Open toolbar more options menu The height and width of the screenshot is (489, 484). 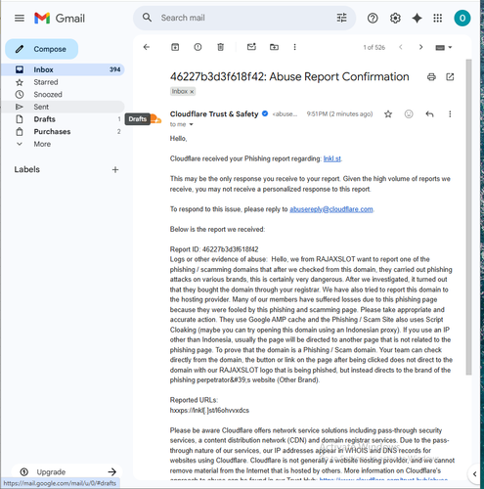[x=294, y=47]
